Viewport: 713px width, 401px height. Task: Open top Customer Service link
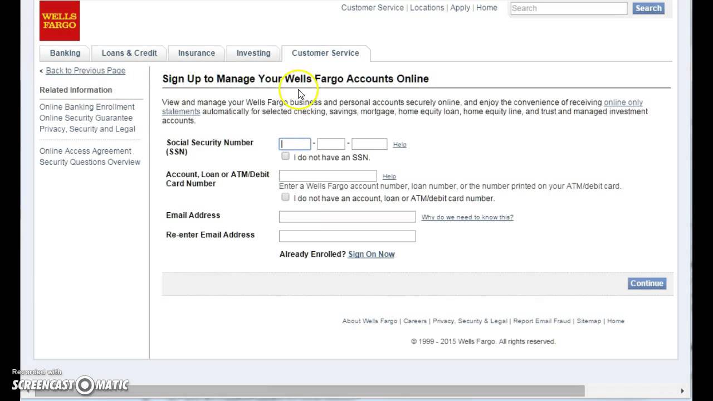pyautogui.click(x=373, y=8)
